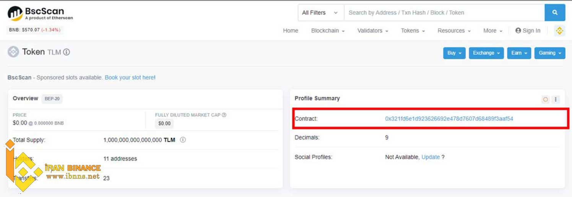Click the BNB price $570.07 label
Image resolution: width=572 pixels, height=197 pixels.
click(x=35, y=30)
